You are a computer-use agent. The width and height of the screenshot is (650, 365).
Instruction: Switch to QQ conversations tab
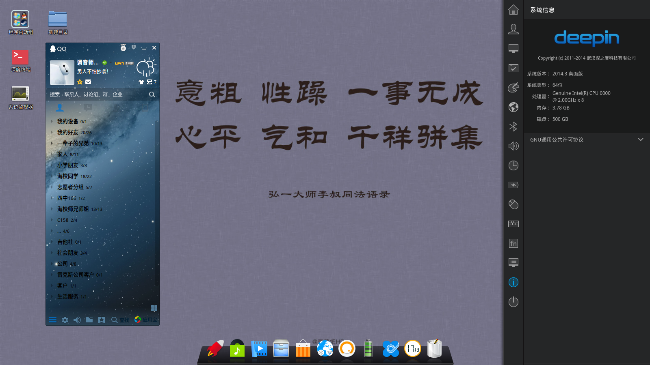tap(88, 107)
